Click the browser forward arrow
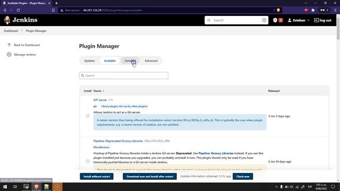 point(12,10)
